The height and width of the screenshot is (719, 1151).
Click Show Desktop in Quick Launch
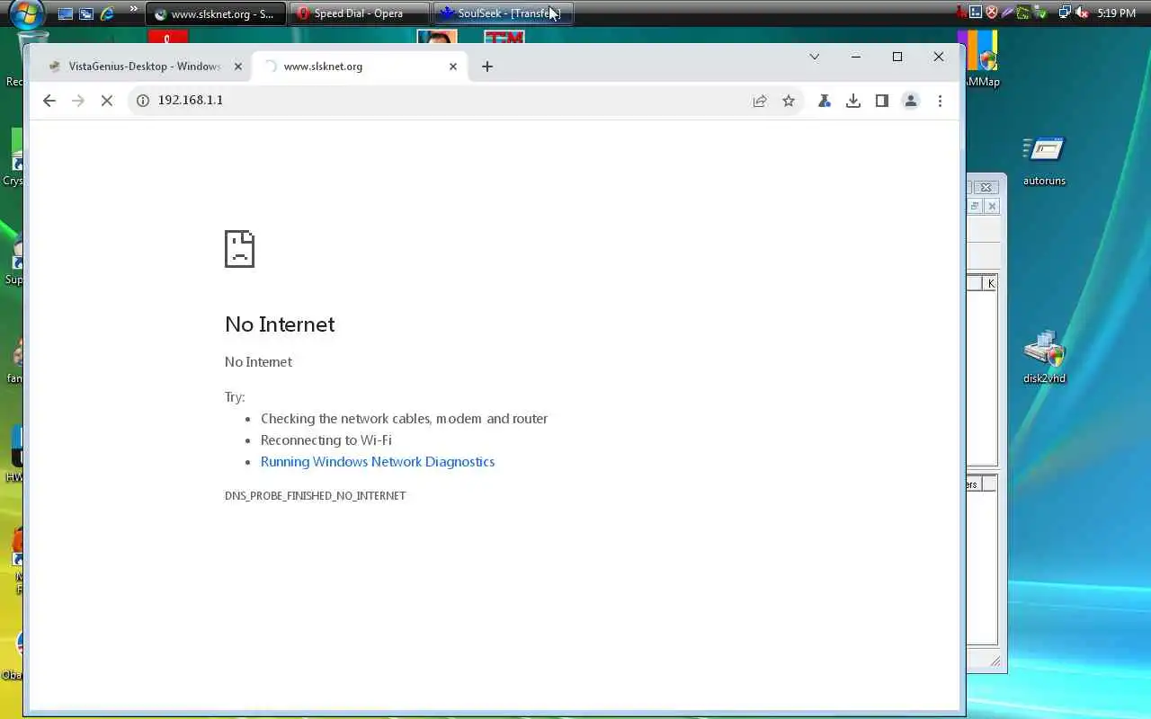coord(66,13)
